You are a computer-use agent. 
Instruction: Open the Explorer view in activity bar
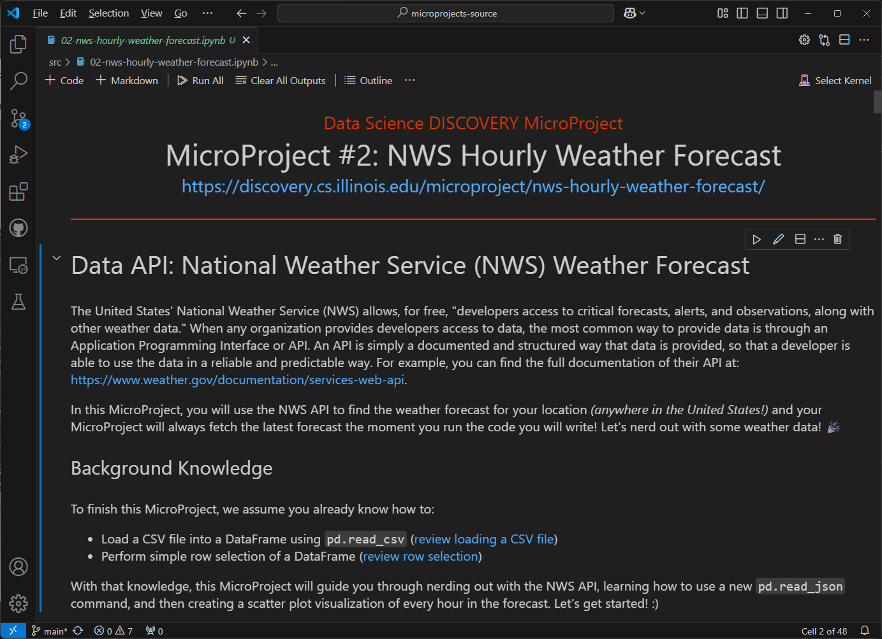click(18, 44)
